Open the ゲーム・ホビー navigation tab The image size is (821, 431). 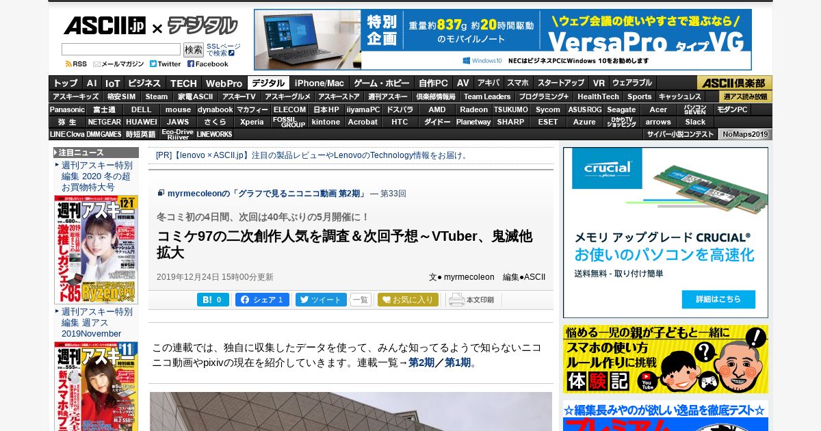click(381, 83)
